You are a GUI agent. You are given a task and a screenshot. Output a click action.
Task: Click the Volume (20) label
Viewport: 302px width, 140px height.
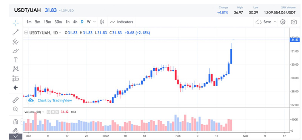[x=32, y=112]
